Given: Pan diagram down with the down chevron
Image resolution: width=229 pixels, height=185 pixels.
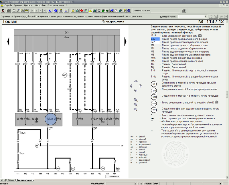Looking at the screenshot, I should pos(136,90).
